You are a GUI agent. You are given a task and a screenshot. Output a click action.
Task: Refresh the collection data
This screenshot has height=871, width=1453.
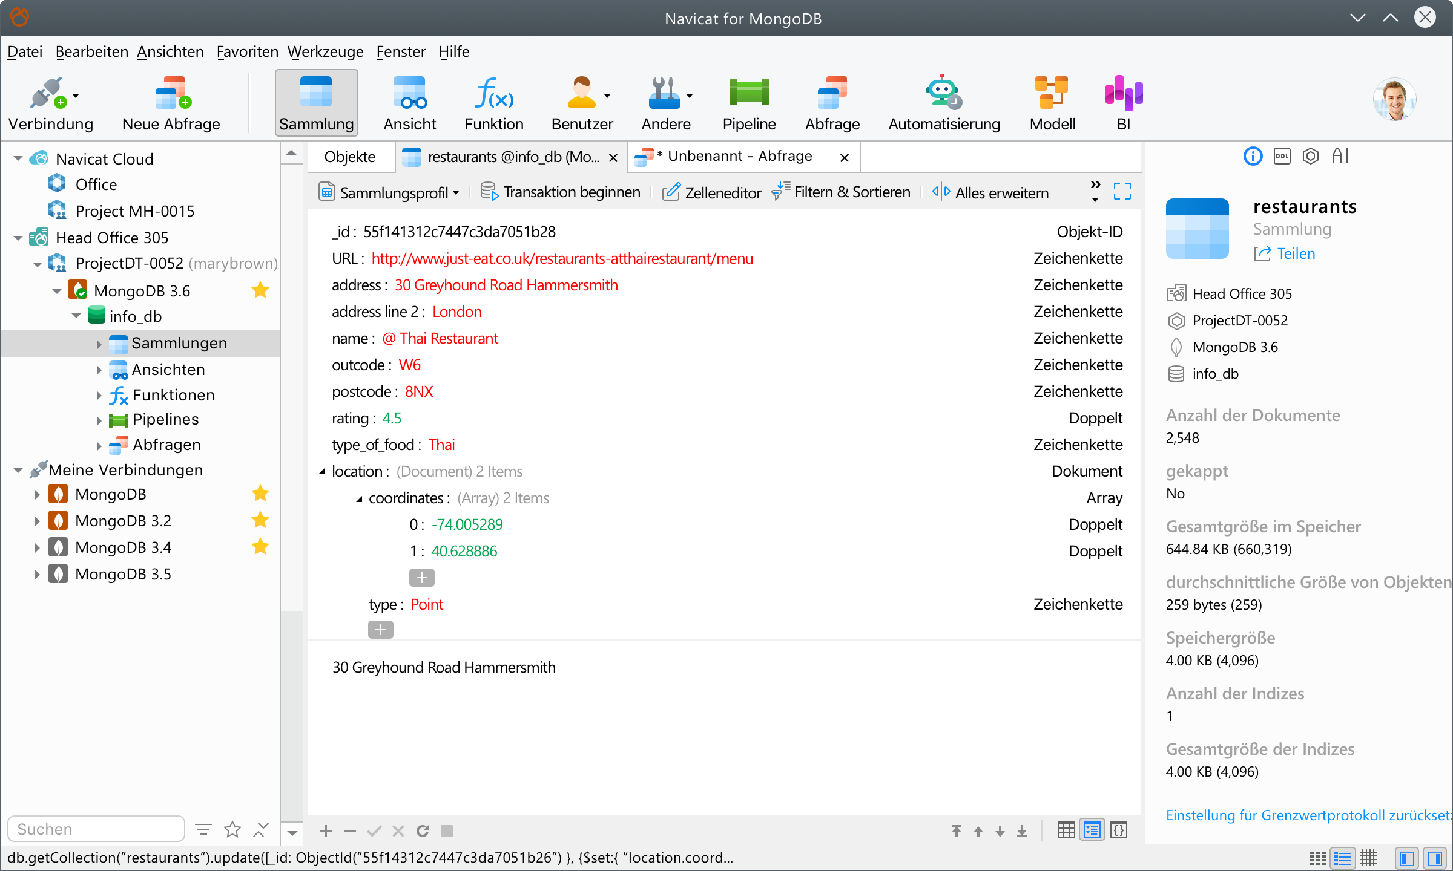pyautogui.click(x=423, y=831)
